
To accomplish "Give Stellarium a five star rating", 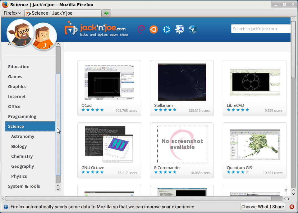I will (174, 110).
